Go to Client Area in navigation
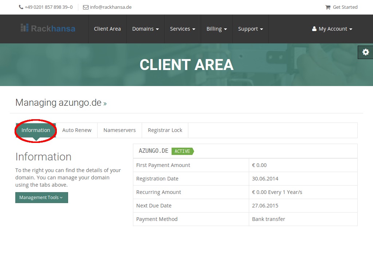373x280 pixels. (107, 29)
